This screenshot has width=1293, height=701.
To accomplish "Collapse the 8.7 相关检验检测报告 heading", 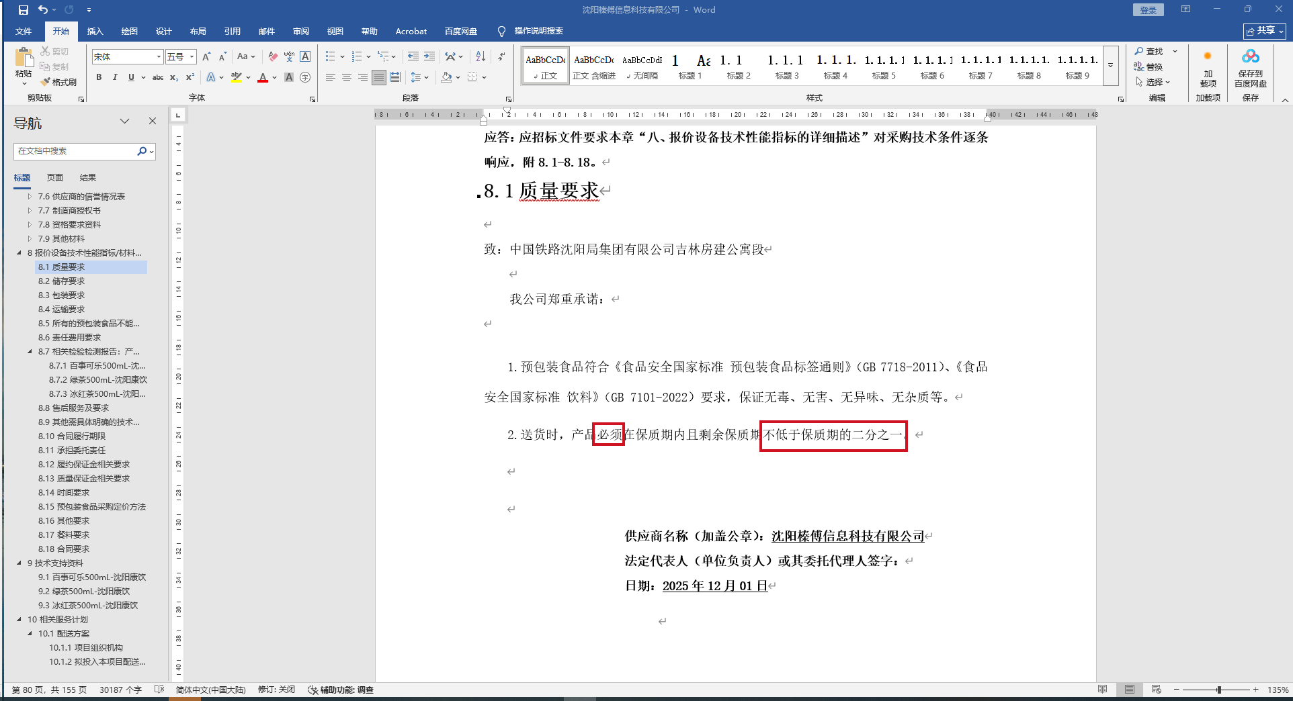I will point(30,352).
